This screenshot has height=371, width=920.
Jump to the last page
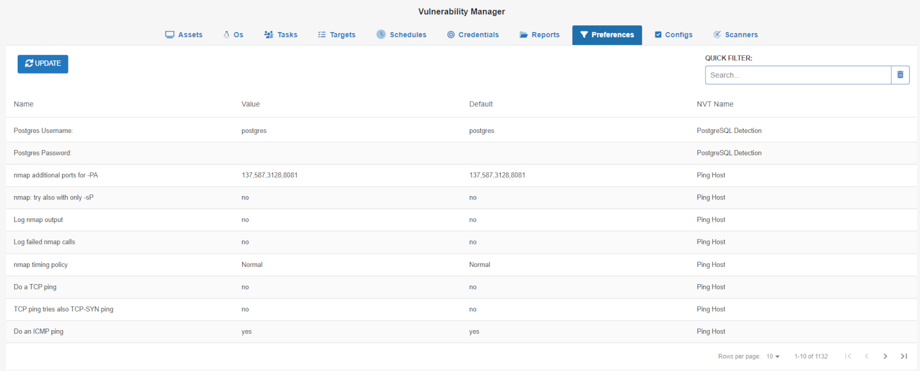(x=904, y=357)
